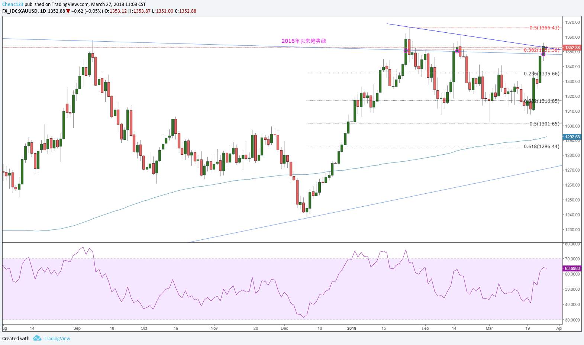Screen dimensions: 584x345
Task: Click the 1300.00 price axis label
Action: [572, 126]
